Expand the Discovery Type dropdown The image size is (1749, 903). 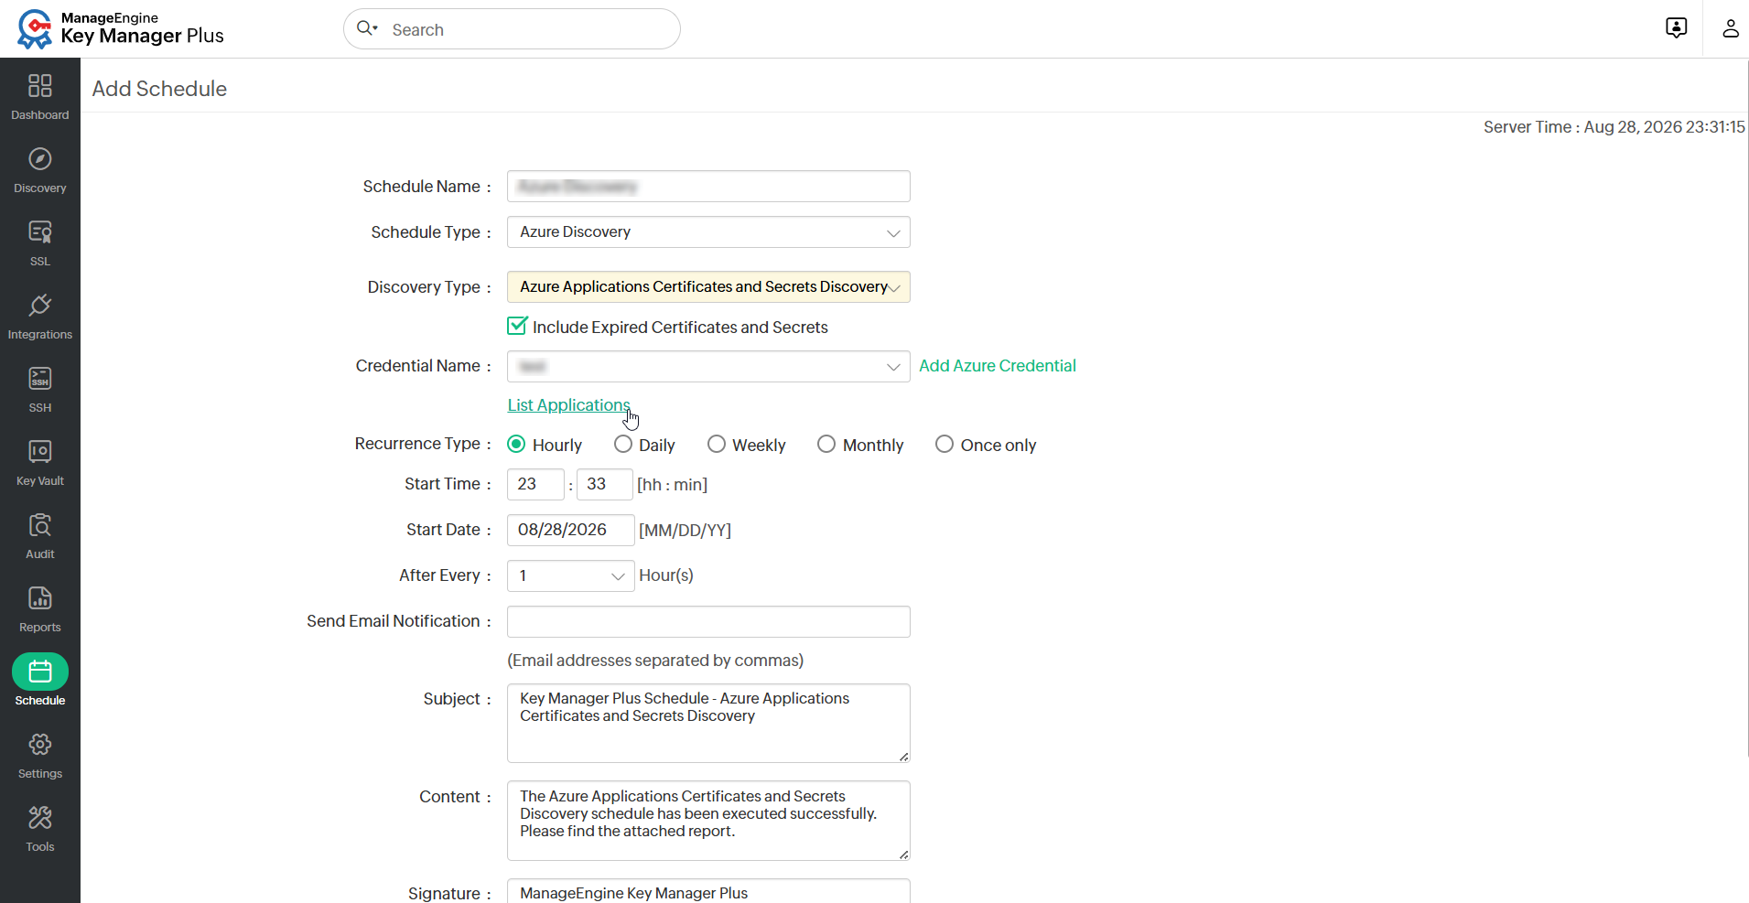coord(708,287)
